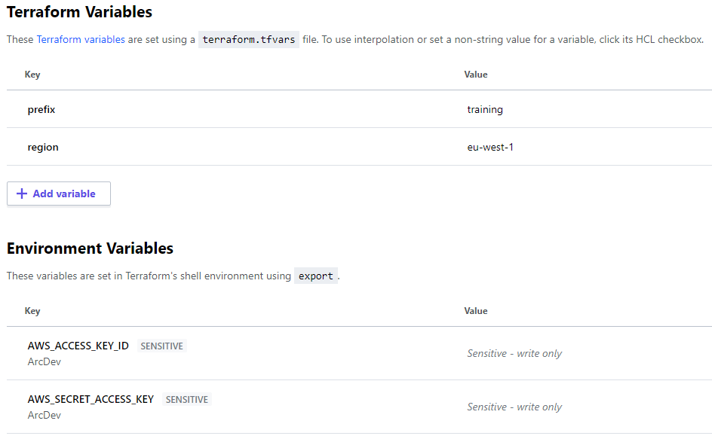Image resolution: width=712 pixels, height=442 pixels.
Task: Click the plus icon on Add variable
Action: coord(22,194)
